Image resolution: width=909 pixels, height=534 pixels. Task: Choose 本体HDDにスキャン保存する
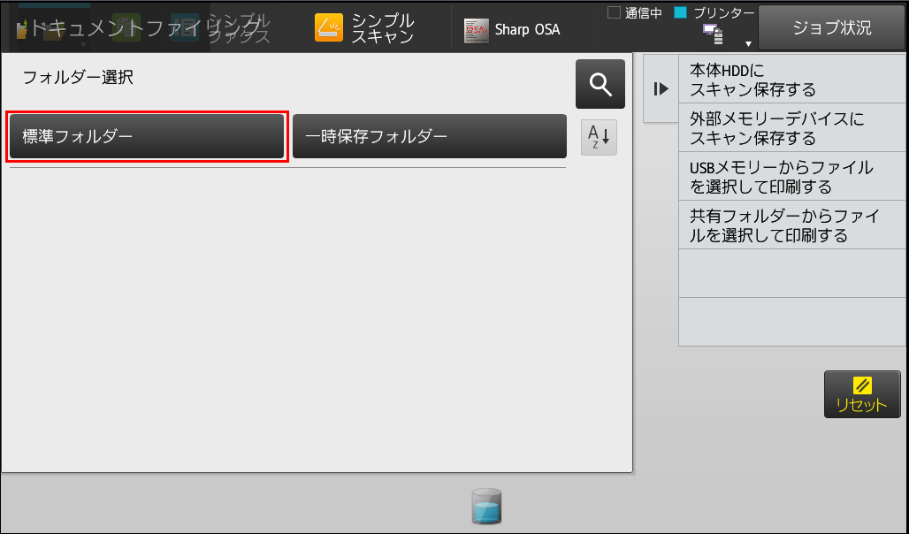[792, 80]
